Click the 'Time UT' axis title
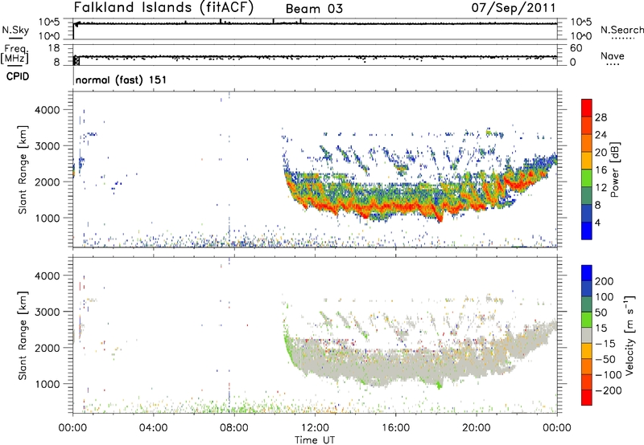The image size is (644, 445). coord(315,439)
